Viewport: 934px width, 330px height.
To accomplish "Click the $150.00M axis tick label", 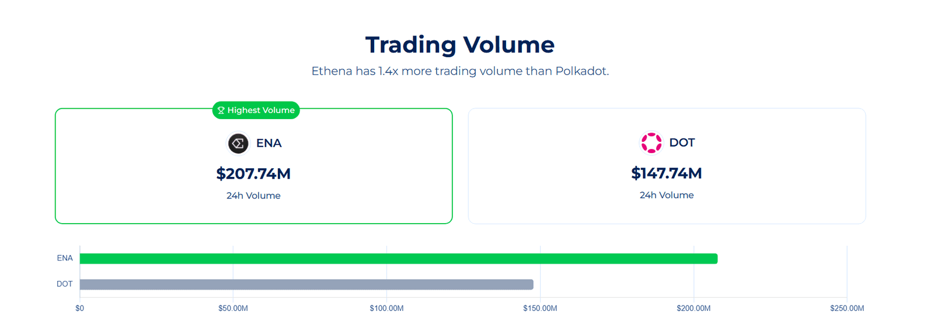I will (x=540, y=308).
